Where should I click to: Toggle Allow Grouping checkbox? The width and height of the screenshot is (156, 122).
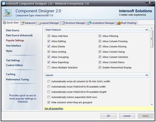[x=49, y=57]
